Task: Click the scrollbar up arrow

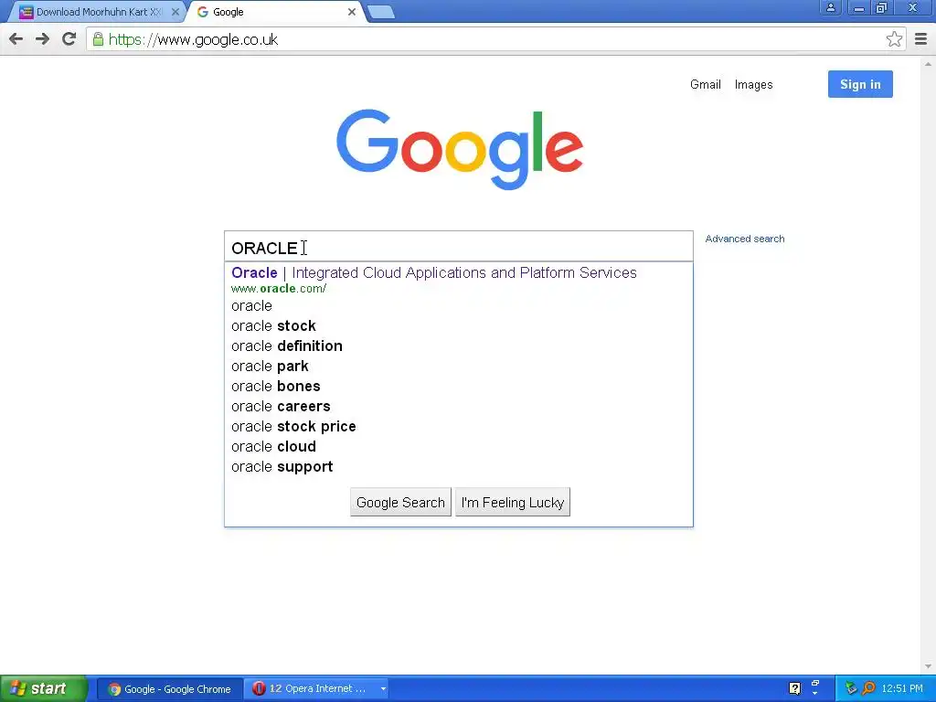Action: (x=928, y=63)
